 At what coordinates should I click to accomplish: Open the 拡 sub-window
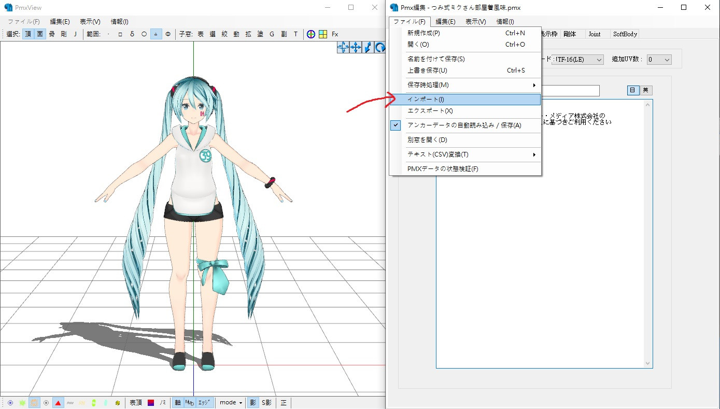[x=248, y=34]
